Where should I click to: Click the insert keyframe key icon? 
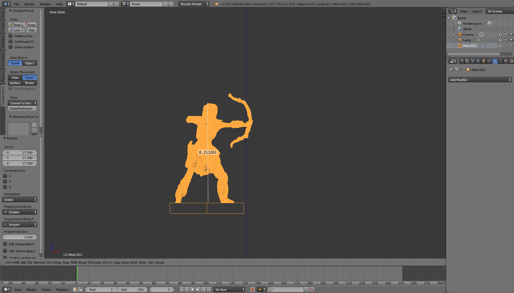pyautogui.click(x=306, y=289)
